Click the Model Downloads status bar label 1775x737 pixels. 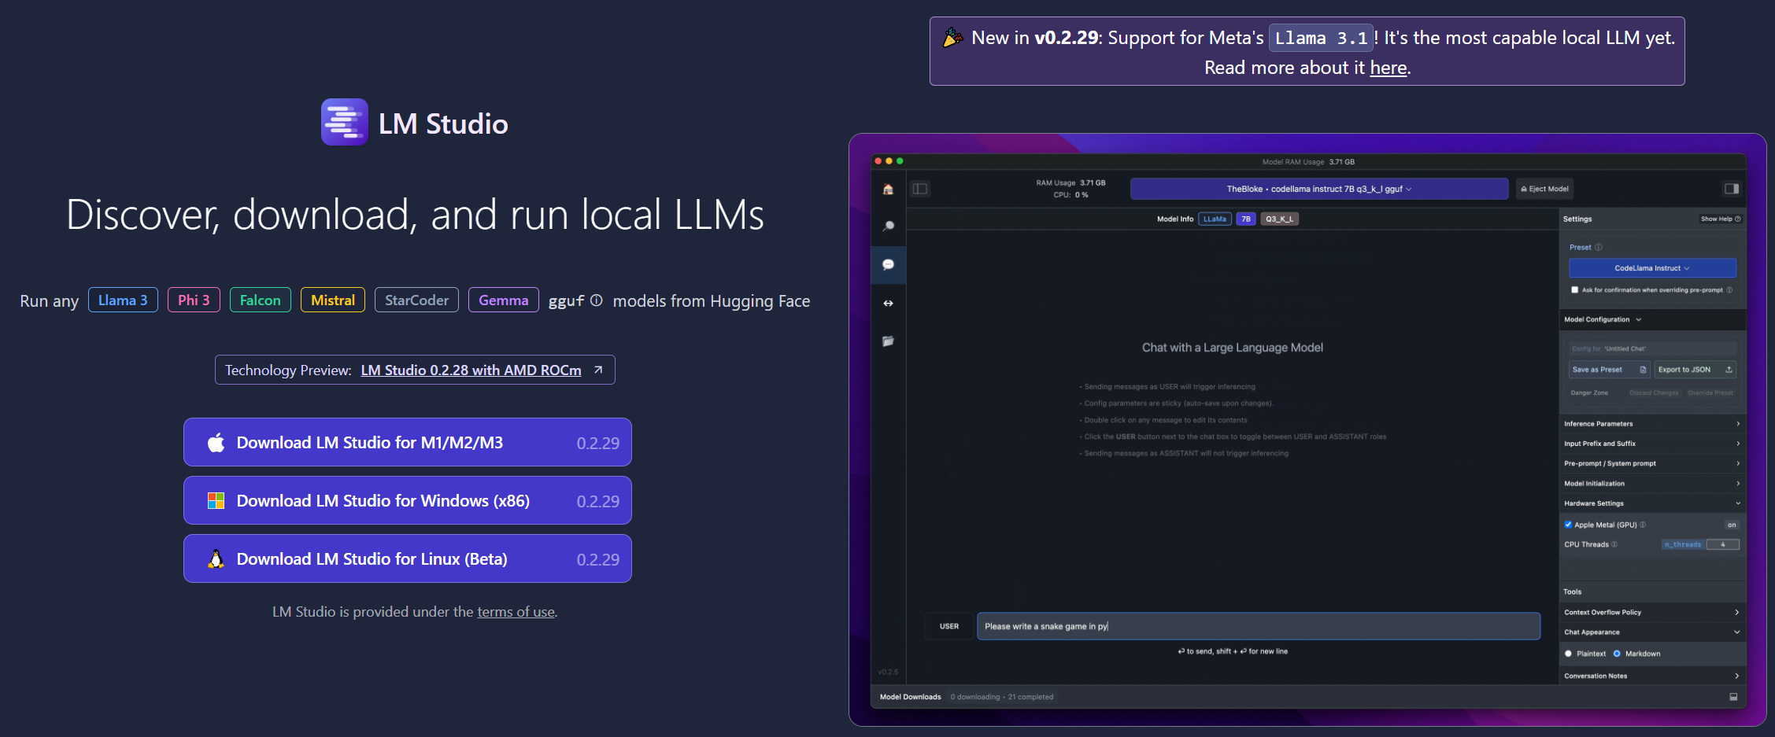910,697
